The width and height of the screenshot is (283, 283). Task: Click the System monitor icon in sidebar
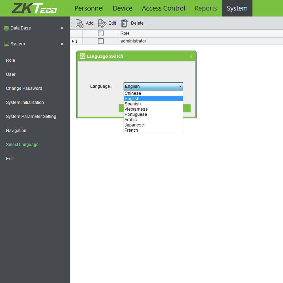coord(6,44)
